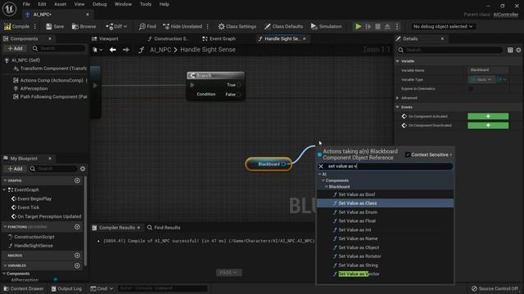Image resolution: width=524 pixels, height=294 pixels.
Task: Save the AI_NPC blueprint
Action: pos(55,26)
